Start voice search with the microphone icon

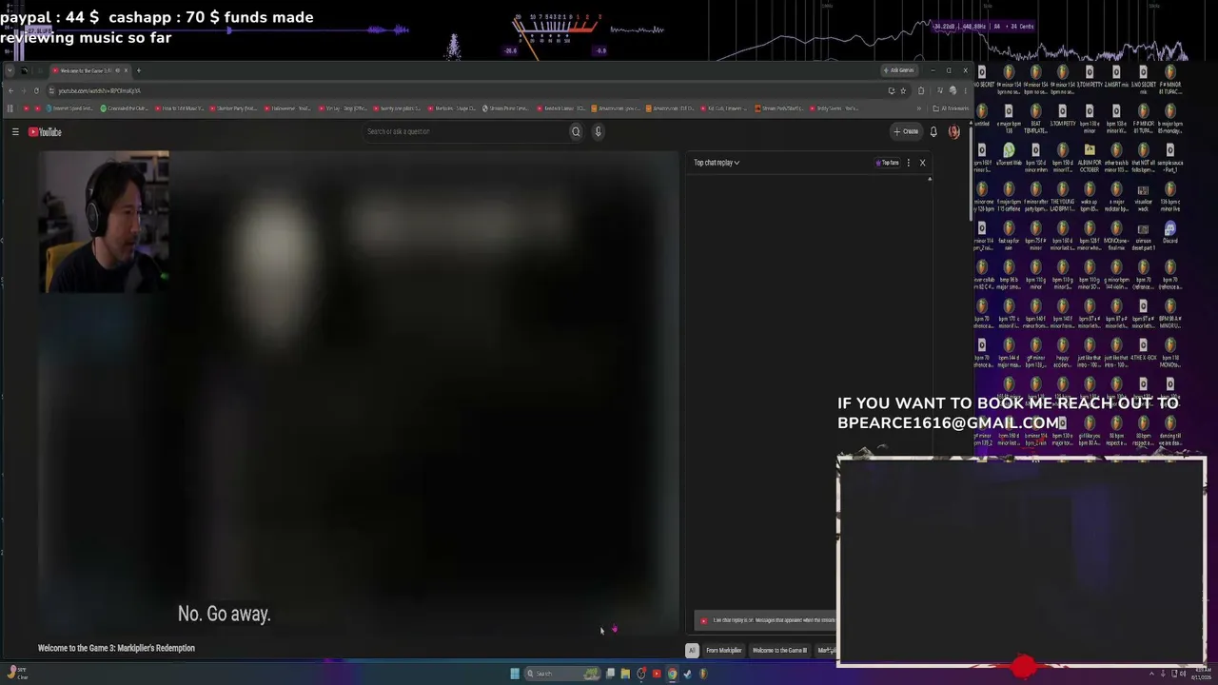point(598,132)
